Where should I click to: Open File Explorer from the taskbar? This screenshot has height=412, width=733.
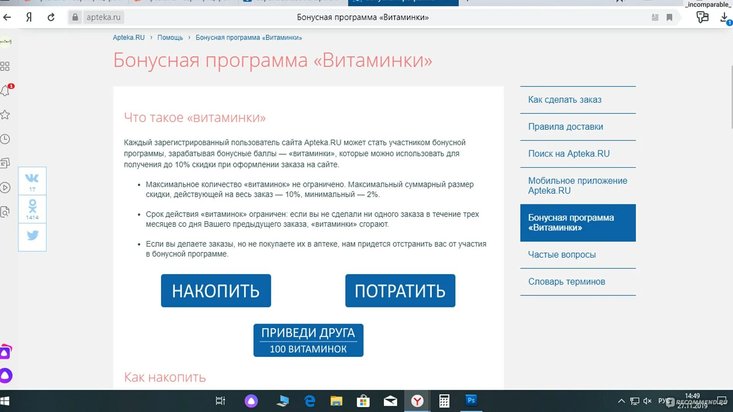336,401
